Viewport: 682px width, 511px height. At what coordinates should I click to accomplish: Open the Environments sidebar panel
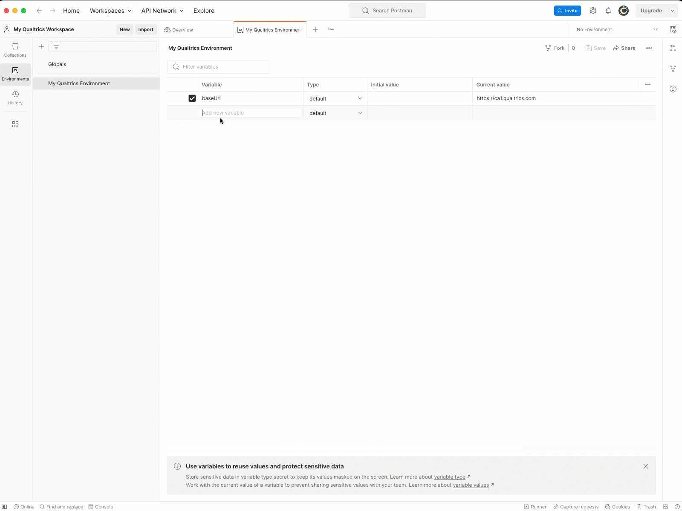pos(15,74)
